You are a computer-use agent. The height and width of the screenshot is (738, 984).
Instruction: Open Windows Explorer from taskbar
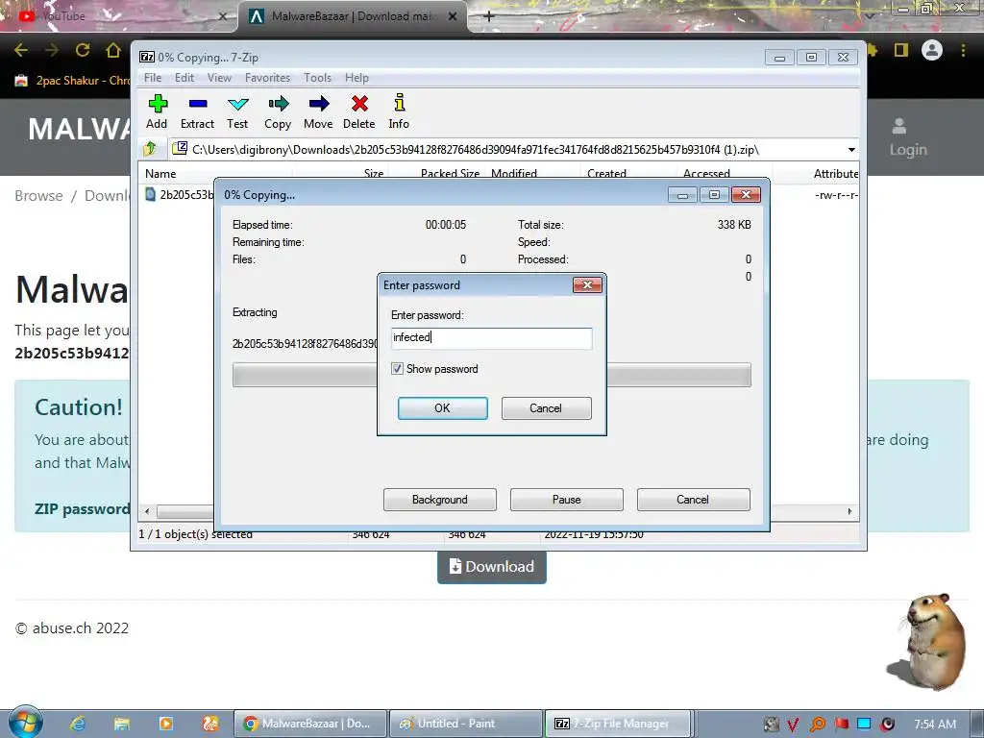[x=122, y=724]
